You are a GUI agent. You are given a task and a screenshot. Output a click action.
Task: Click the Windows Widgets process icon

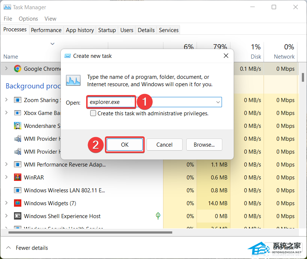point(18,203)
